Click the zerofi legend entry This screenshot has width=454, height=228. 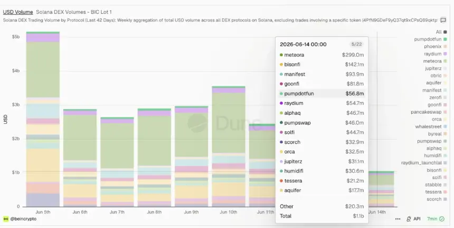(438, 97)
